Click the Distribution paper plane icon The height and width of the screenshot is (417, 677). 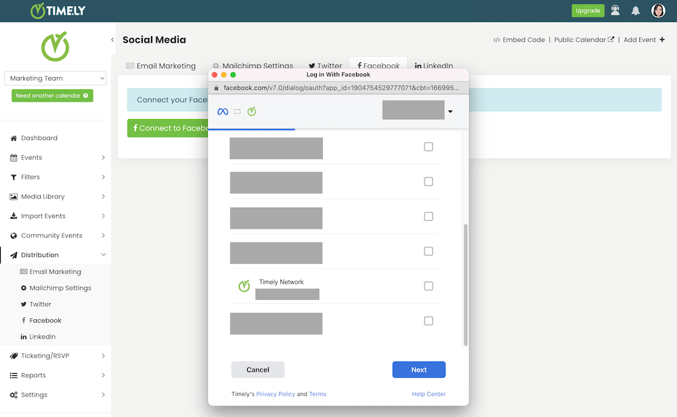click(14, 255)
